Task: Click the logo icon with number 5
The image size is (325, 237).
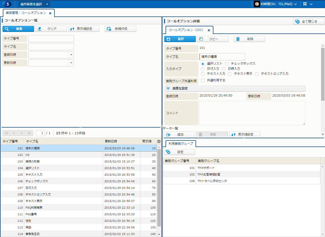Action: point(7,4)
